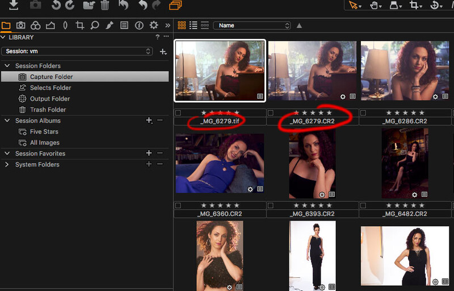Click the plus icon beside Session dropdown
Viewport: 454px width, 291px height.
tap(163, 52)
